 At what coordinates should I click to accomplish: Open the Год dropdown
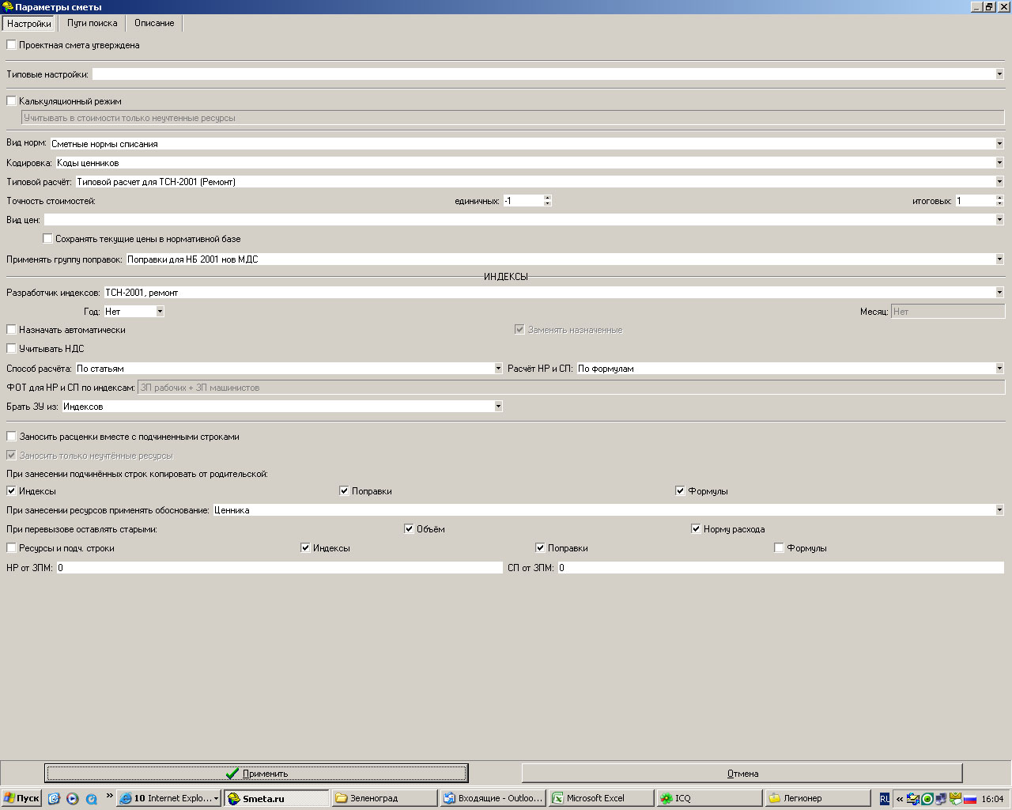[x=160, y=312]
